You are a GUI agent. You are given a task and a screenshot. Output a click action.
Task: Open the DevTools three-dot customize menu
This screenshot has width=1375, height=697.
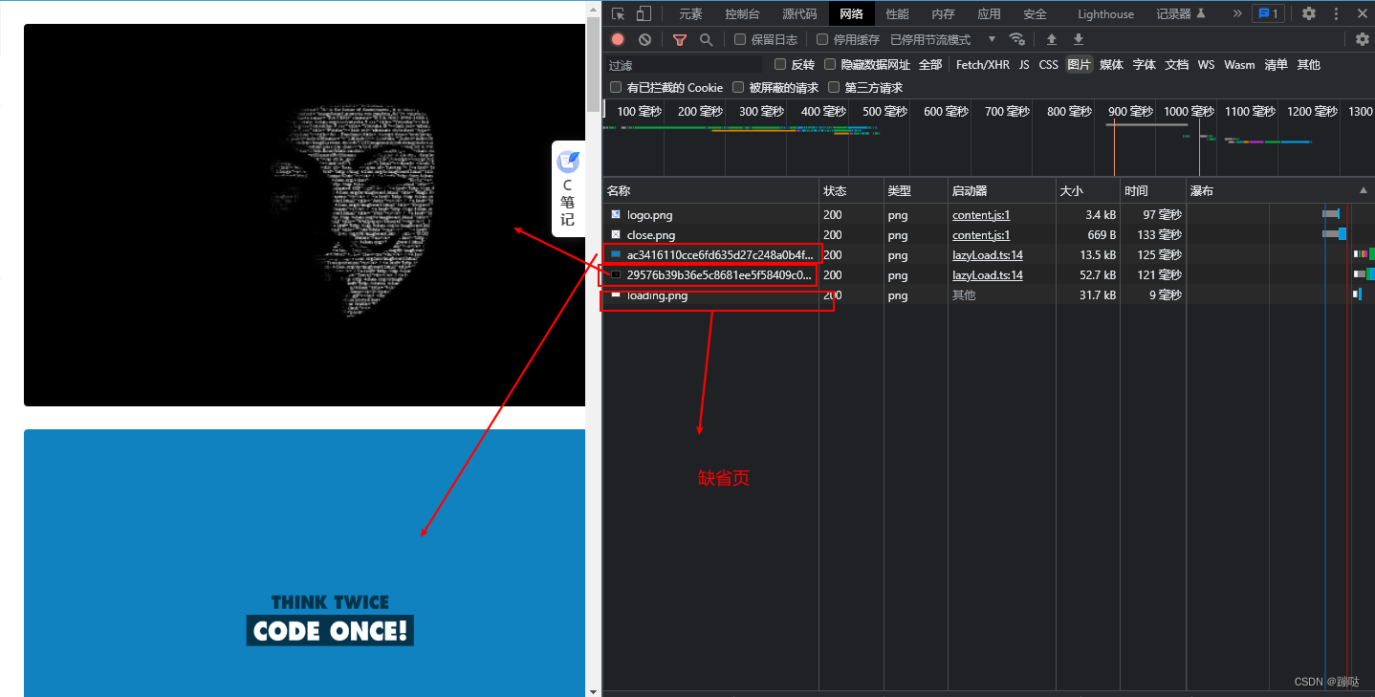pos(1336,13)
